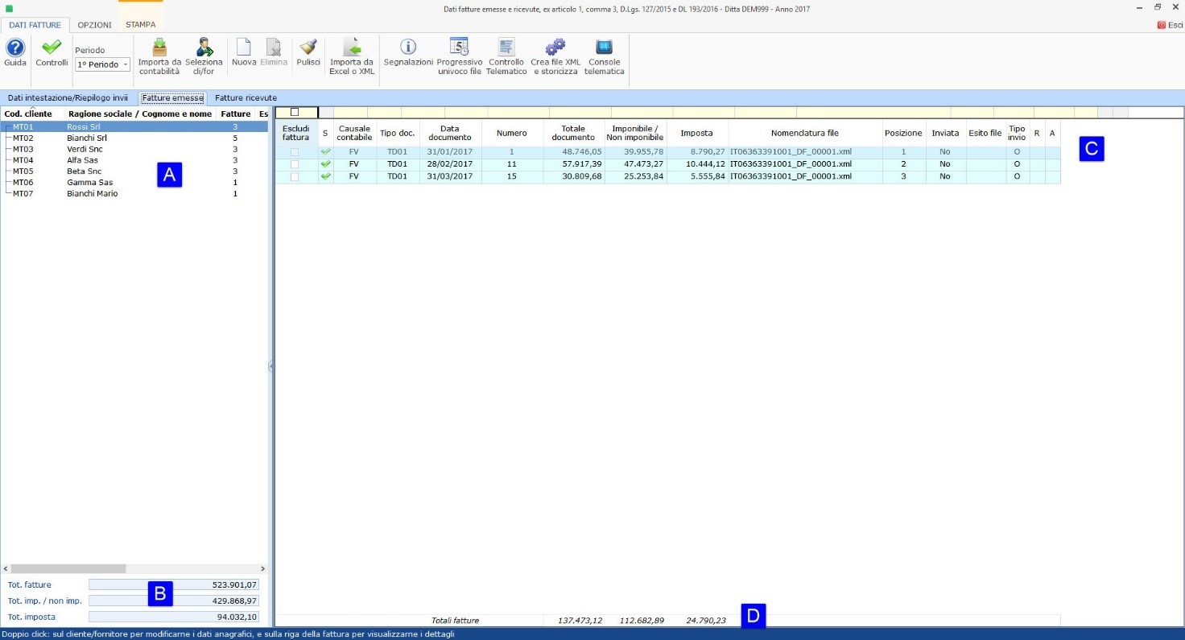This screenshot has width=1185, height=640.
Task: Click the Esci exit icon
Action: [x=1170, y=25]
